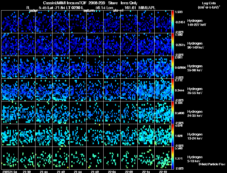Click the 2.712 color scale maximum
The image size is (227, 173).
point(179,80)
